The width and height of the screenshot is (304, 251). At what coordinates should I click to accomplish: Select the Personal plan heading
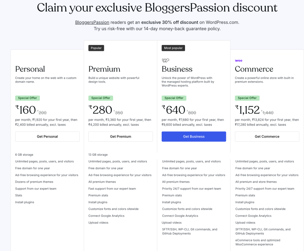click(x=30, y=69)
